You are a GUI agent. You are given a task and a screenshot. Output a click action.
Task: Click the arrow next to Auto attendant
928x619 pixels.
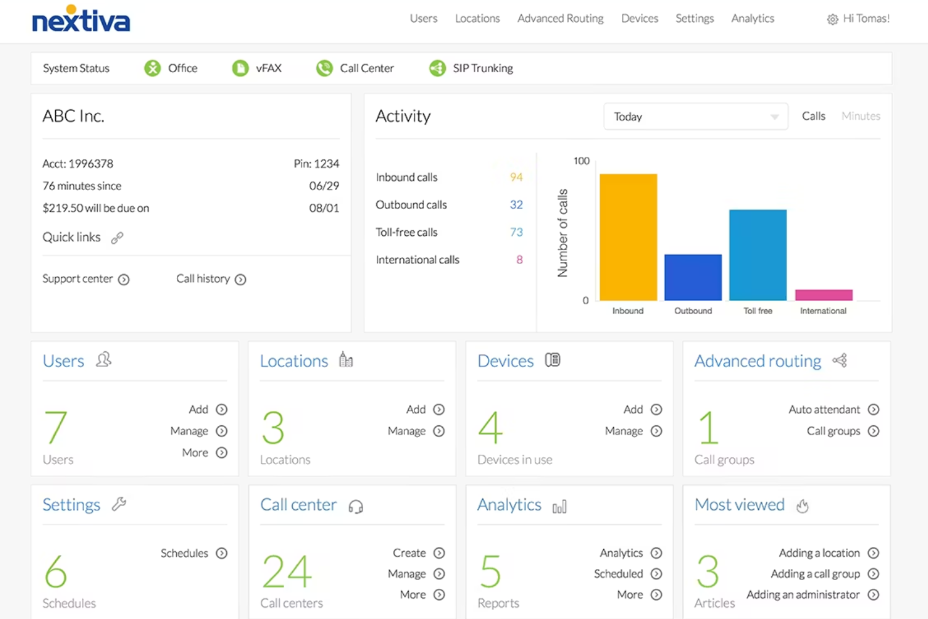point(873,410)
